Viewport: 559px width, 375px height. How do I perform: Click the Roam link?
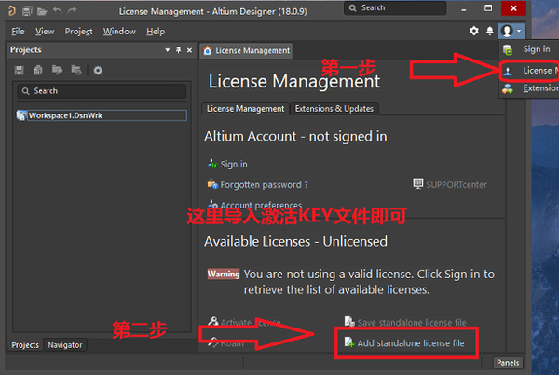pyautogui.click(x=232, y=343)
